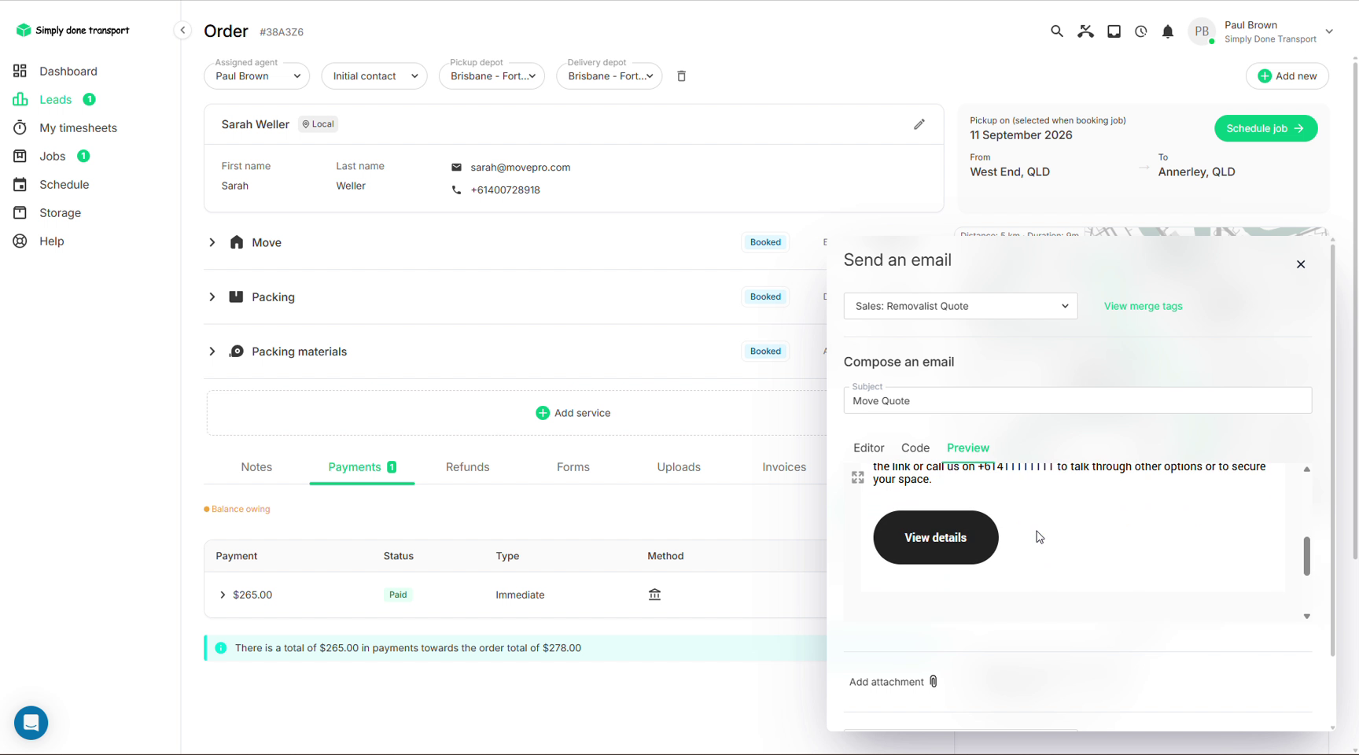
Task: Switch to the Notes tab
Action: point(256,467)
